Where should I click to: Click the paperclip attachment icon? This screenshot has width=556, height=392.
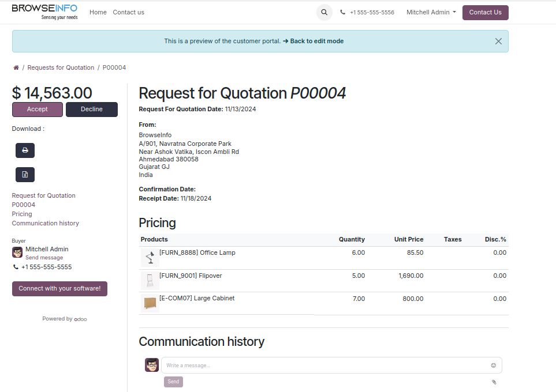pyautogui.click(x=494, y=382)
